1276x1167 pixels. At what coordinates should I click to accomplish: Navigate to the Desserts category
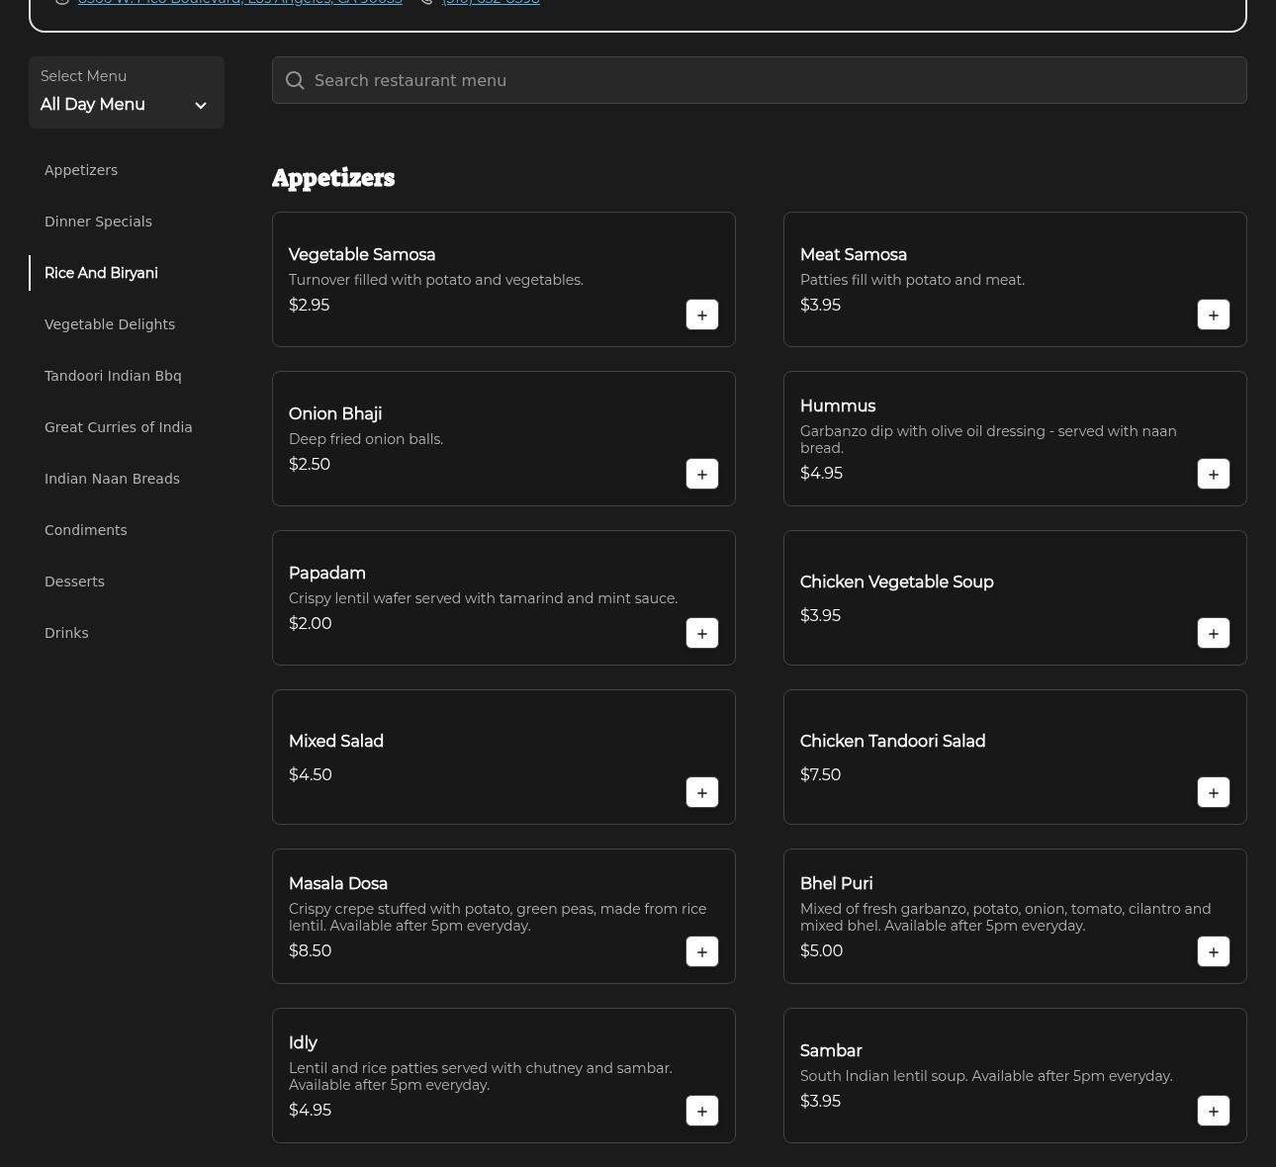point(74,582)
